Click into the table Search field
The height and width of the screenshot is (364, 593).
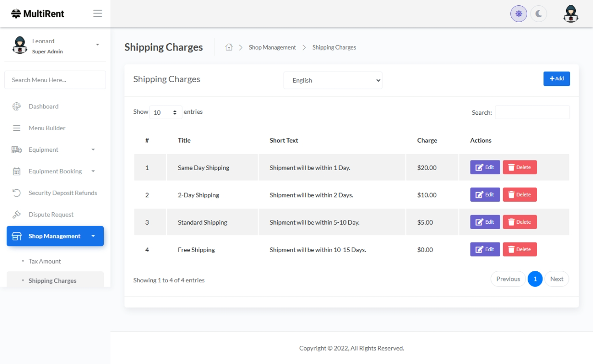point(532,112)
